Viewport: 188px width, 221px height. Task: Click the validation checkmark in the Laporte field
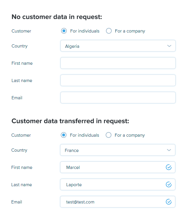[x=169, y=184]
